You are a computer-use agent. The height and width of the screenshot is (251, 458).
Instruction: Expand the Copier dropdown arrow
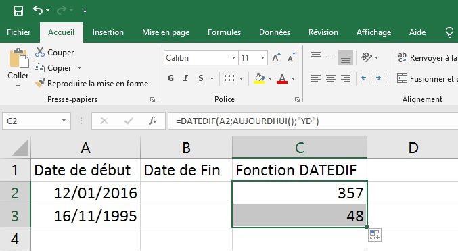[79, 68]
